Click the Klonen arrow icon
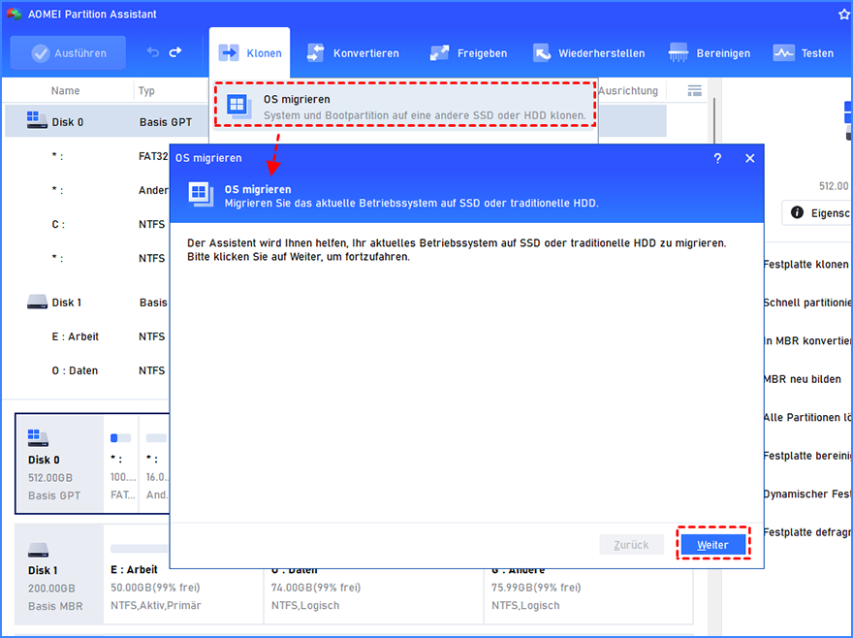853x638 pixels. click(x=229, y=52)
